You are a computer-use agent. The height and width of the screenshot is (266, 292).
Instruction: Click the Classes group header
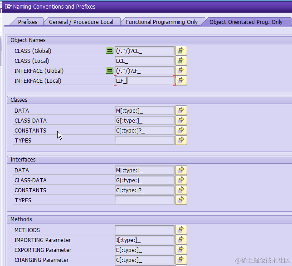pos(19,100)
